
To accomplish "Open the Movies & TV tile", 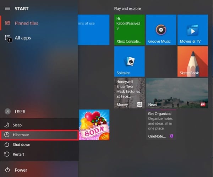I will (193, 30).
